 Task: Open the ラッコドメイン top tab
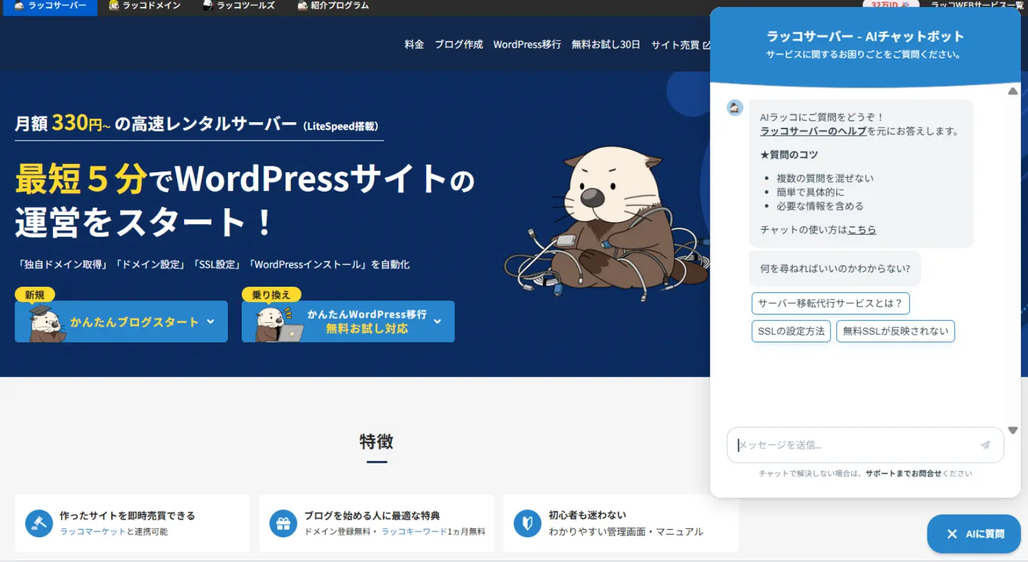click(145, 6)
